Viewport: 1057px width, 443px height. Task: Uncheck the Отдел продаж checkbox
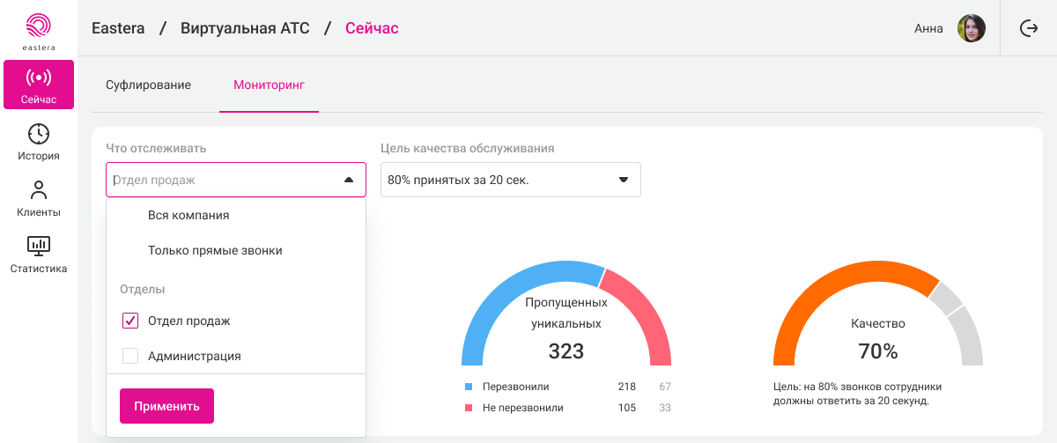tap(130, 321)
